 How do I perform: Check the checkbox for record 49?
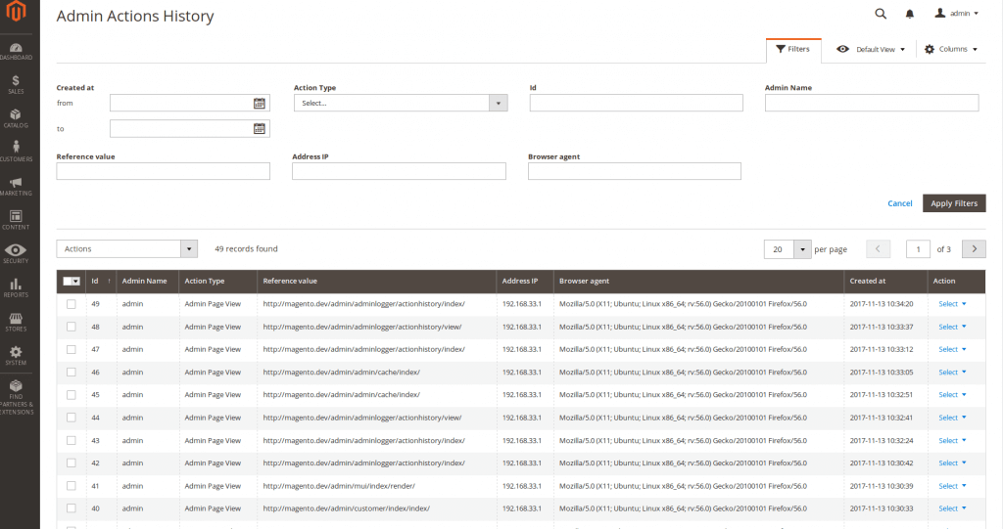pyautogui.click(x=71, y=304)
